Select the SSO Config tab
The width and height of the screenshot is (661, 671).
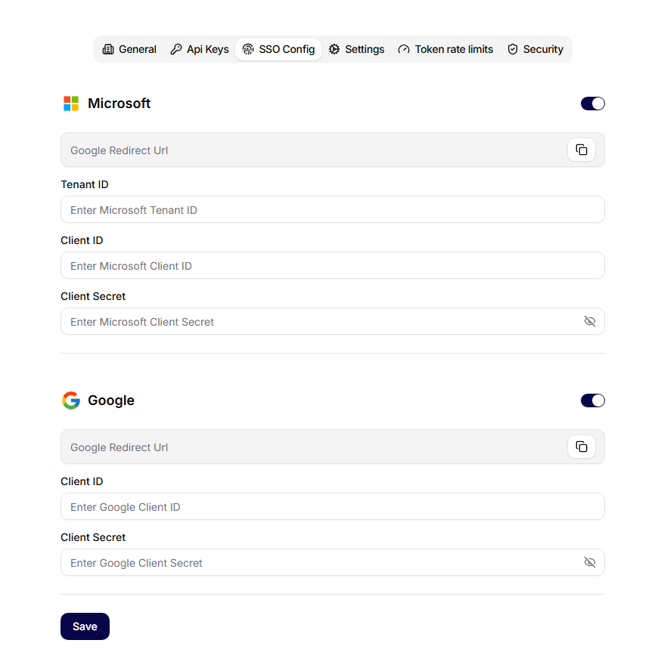pos(278,50)
